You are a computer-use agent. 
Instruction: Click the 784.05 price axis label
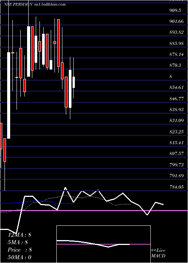point(176,187)
